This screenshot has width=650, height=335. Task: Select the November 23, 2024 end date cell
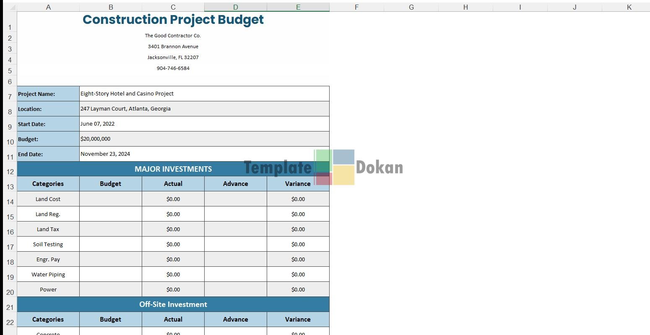point(204,154)
